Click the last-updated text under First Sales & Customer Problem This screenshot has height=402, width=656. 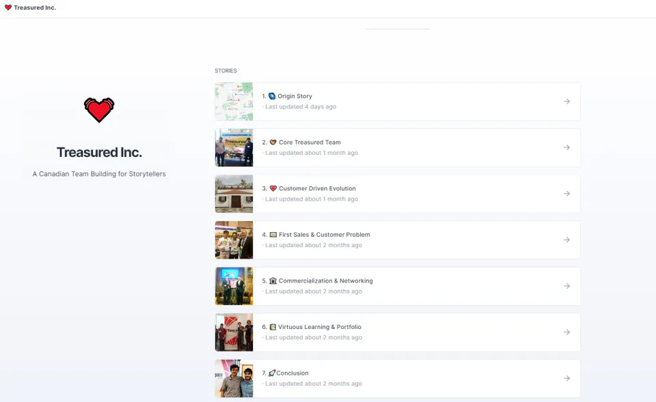(x=314, y=245)
